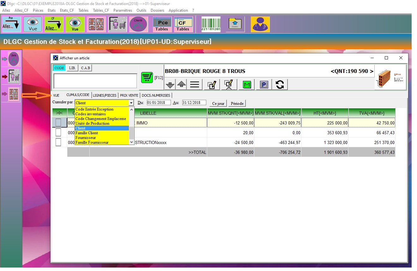Select Famille Client in the dropdown list
Image resolution: width=417 pixels, height=271 pixels.
point(87,133)
